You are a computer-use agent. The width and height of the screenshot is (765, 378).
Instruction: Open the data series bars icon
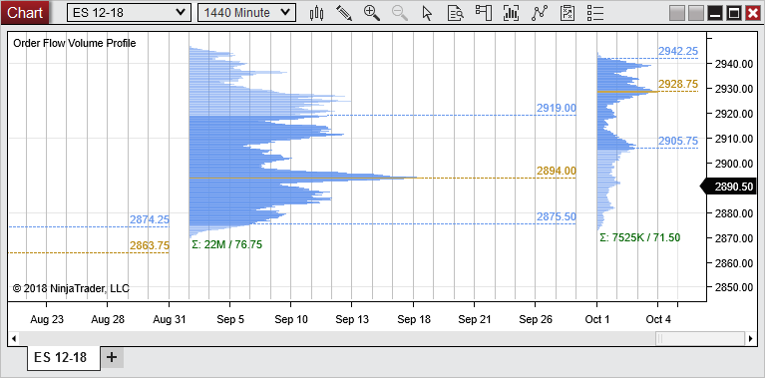[x=512, y=13]
